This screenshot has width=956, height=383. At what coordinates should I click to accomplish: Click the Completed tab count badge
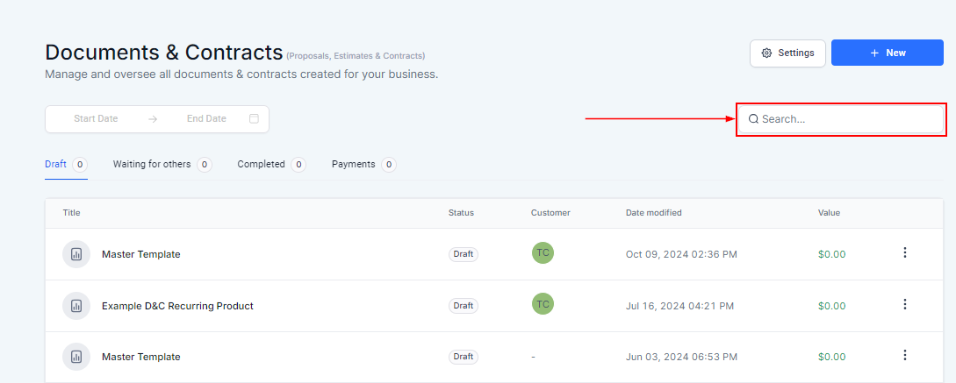point(298,165)
